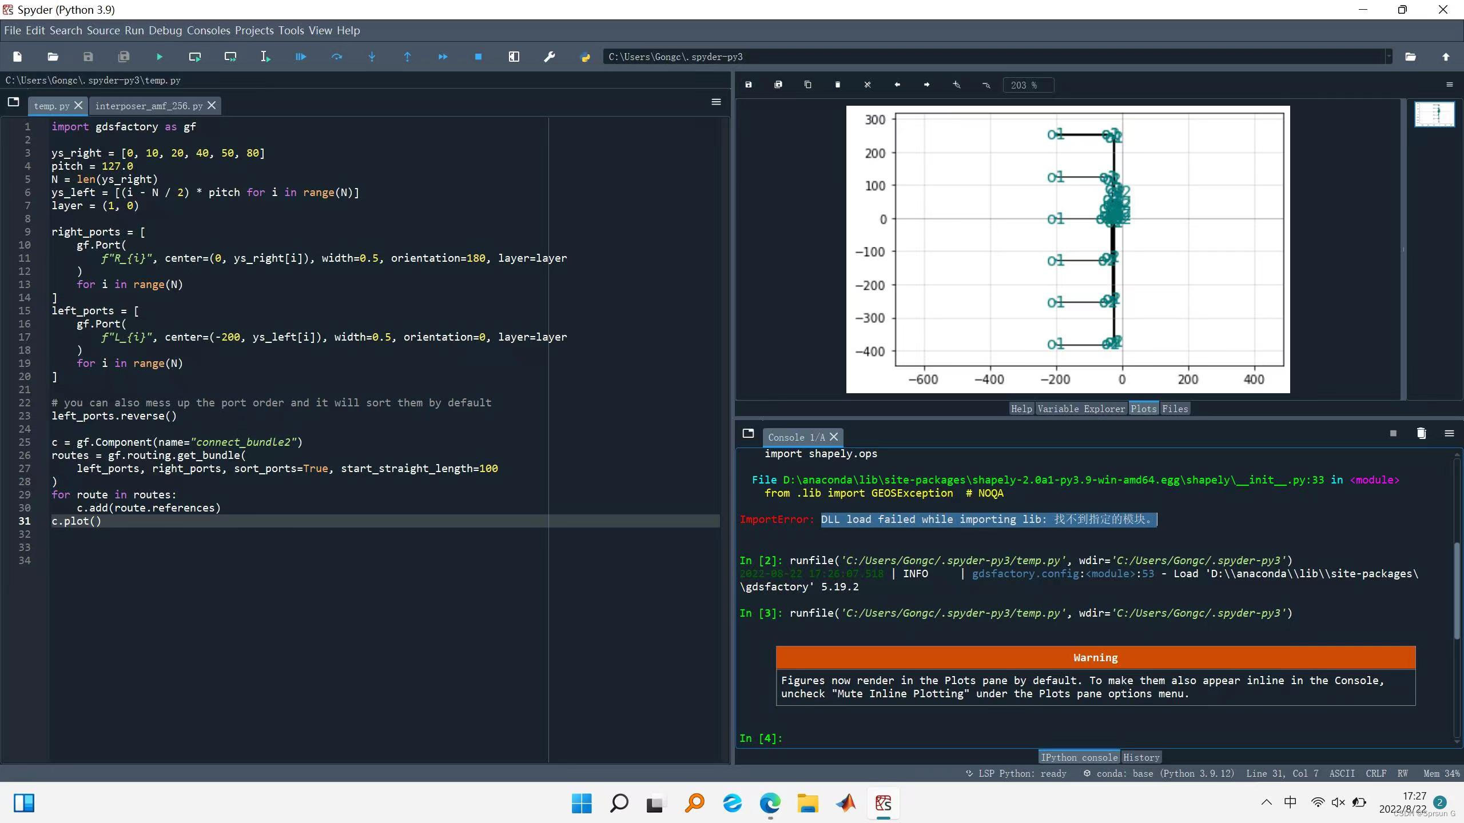The image size is (1464, 823).
Task: Select the plot thumbnail in sidebar
Action: [1434, 114]
